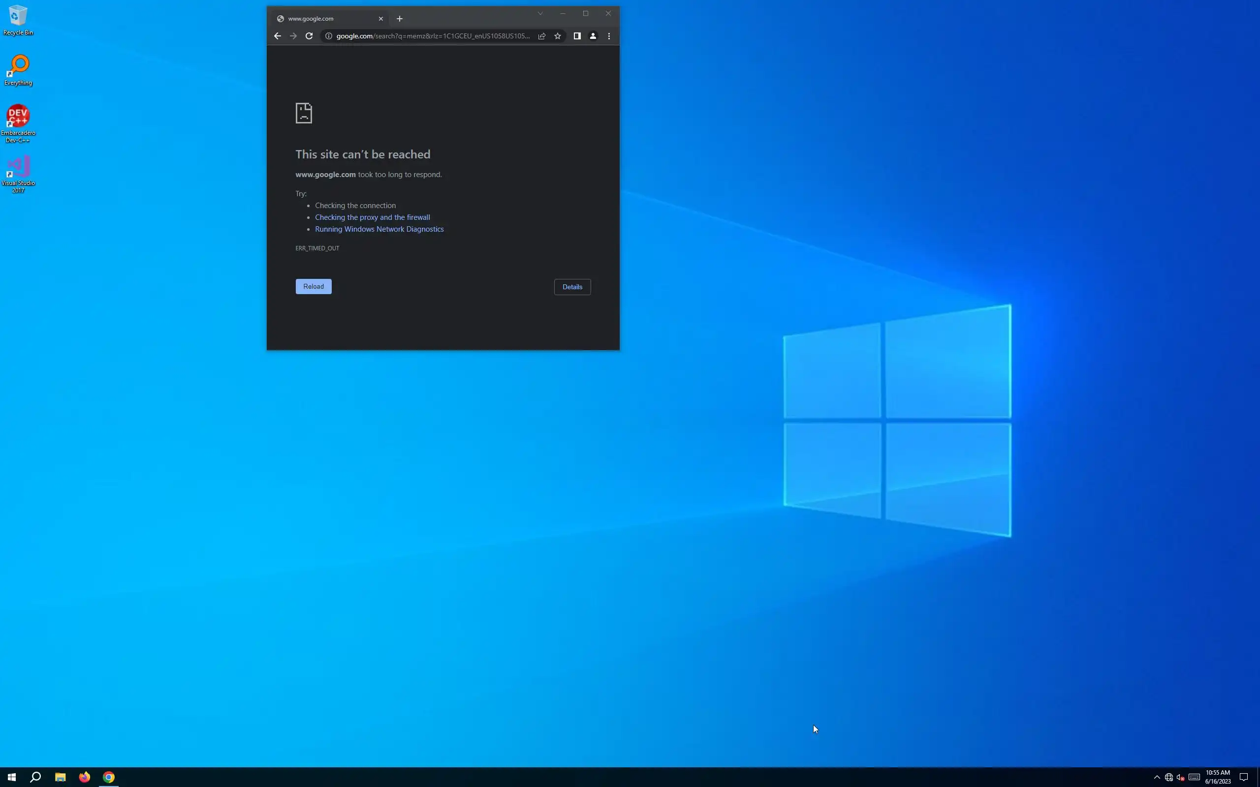This screenshot has width=1260, height=787.
Task: Click the Details button
Action: [x=572, y=287]
